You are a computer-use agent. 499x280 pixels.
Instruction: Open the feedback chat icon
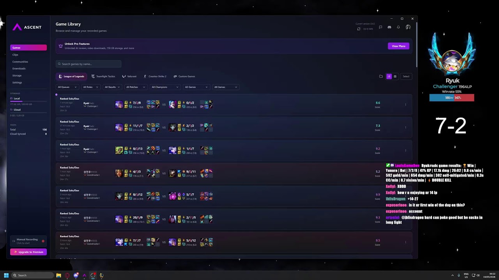(380, 27)
